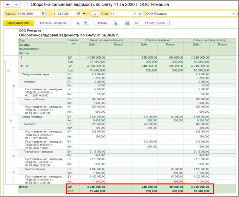Click the forward navigation arrow
The image size is (239, 197).
click(x=16, y=5)
